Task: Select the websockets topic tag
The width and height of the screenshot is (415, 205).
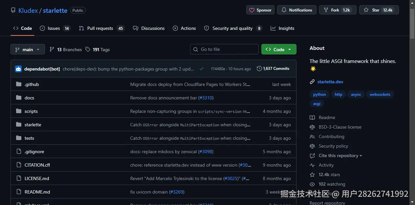Action: tap(380, 94)
